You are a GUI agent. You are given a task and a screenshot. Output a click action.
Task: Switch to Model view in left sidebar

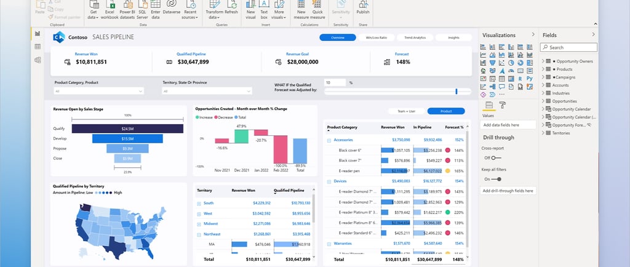(38, 60)
